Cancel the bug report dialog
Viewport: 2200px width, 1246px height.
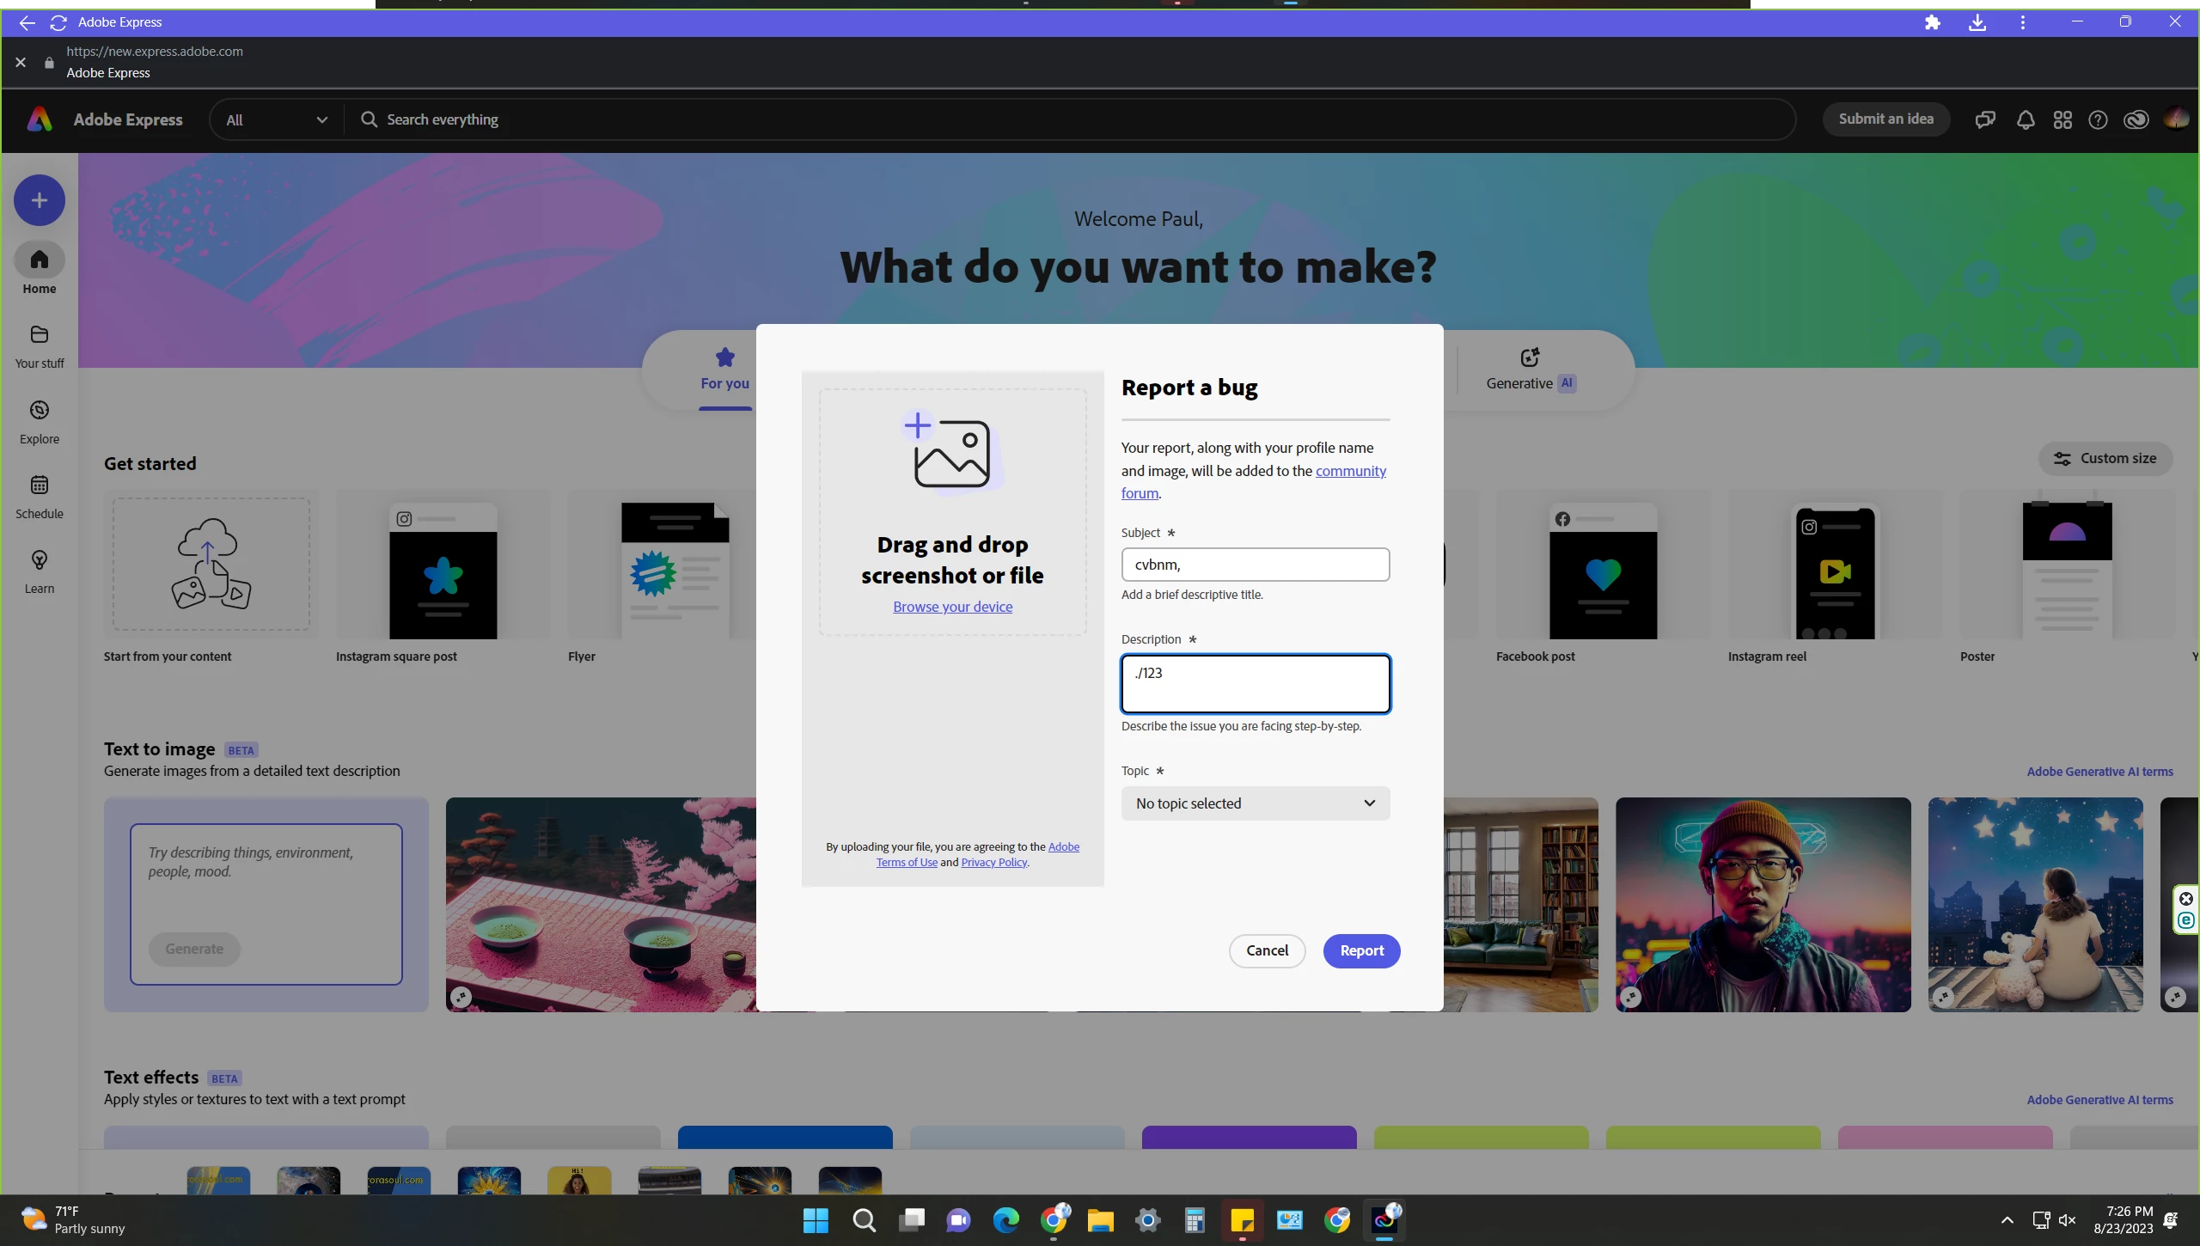coord(1267,950)
